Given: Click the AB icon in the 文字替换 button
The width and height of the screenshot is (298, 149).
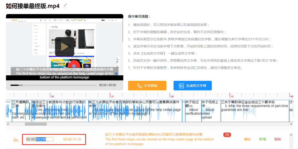Looking at the screenshot, I should point(139,86).
